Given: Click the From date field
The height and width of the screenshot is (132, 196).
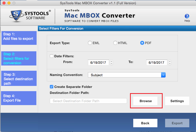Looking at the screenshot, I should [98, 63].
